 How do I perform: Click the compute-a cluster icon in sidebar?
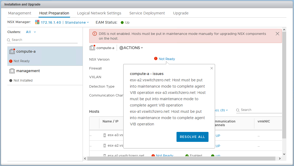click(x=12, y=51)
